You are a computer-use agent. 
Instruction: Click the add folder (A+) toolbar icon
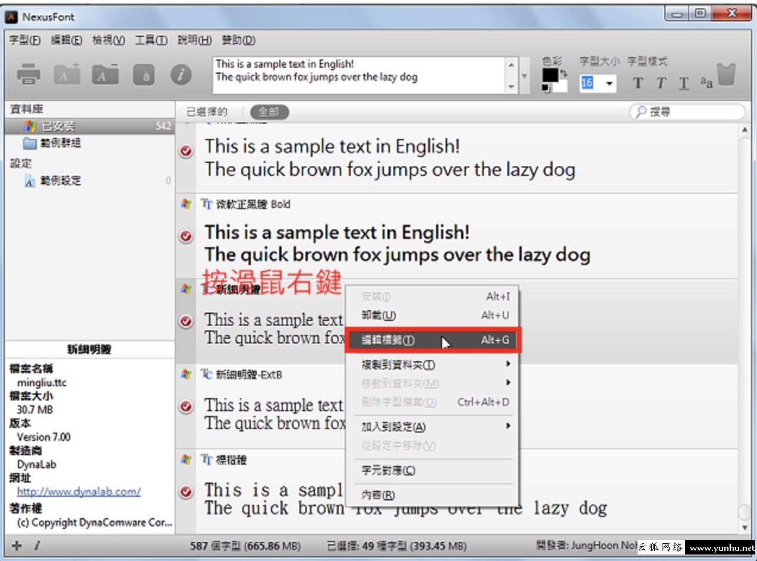[67, 74]
